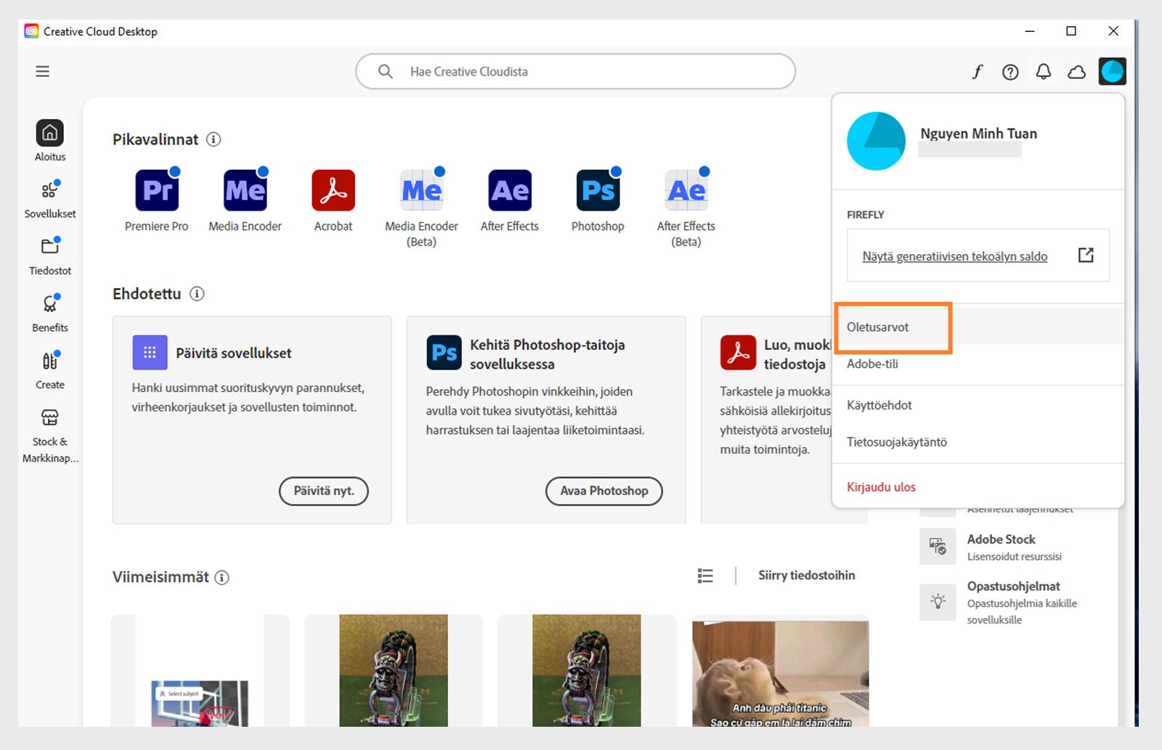Launch After Effects (Beta) icon
Viewport: 1162px width, 750px height.
[686, 190]
